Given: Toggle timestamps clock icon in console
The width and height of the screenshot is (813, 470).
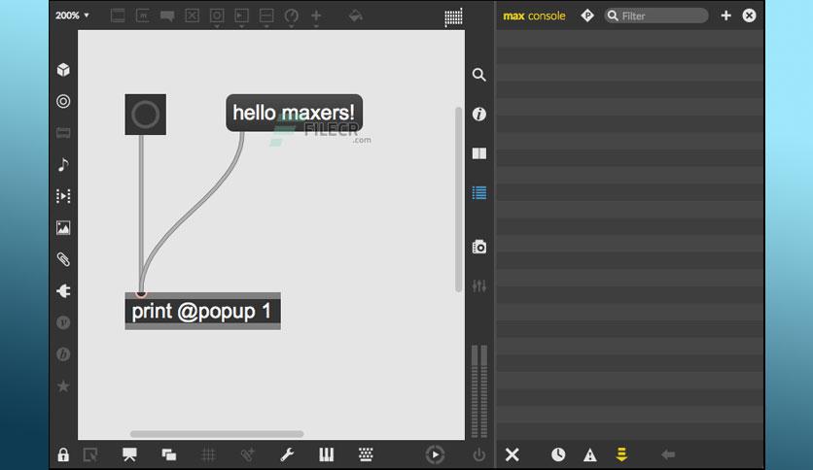Looking at the screenshot, I should pyautogui.click(x=558, y=455).
